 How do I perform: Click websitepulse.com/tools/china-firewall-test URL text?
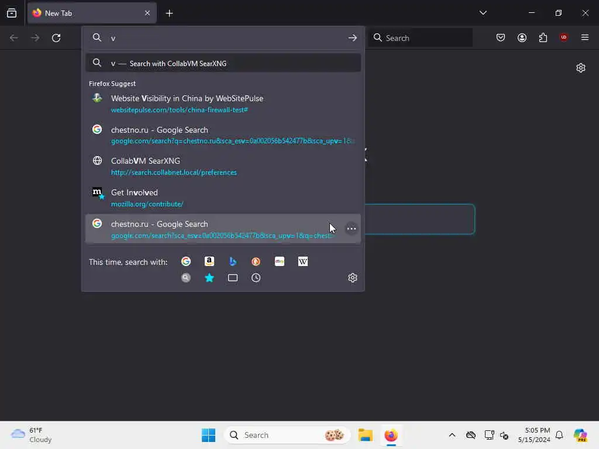(x=180, y=110)
